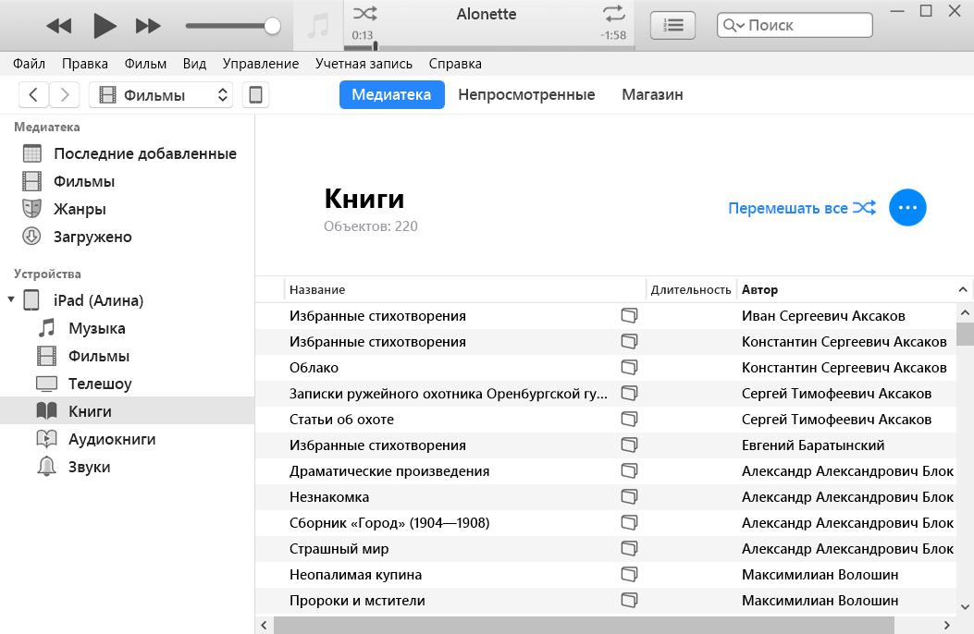
Task: Click in the Поиск search field
Action: click(x=805, y=26)
